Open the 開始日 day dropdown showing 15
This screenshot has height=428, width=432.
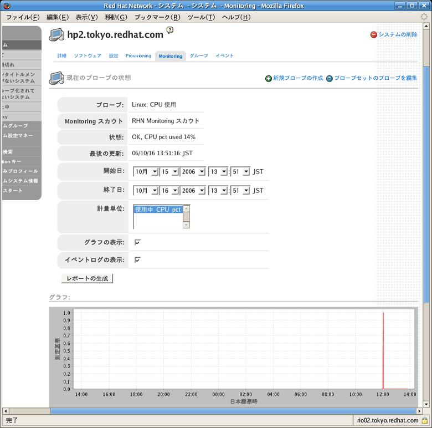click(x=169, y=171)
